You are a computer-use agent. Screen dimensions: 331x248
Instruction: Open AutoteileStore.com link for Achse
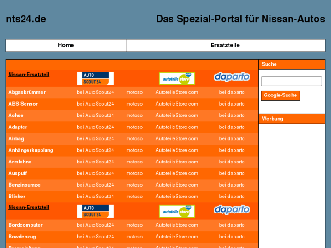[x=177, y=116]
